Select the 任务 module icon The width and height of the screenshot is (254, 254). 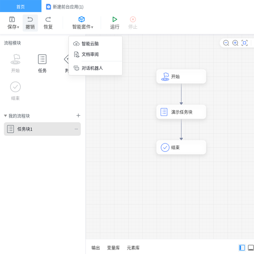[42, 59]
